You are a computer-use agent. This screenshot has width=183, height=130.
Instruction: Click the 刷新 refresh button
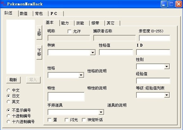coord(13,80)
